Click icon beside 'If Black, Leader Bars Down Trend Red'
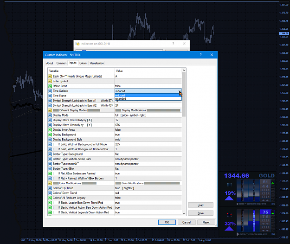Viewport: 290px width, 244px height. pos(50,203)
